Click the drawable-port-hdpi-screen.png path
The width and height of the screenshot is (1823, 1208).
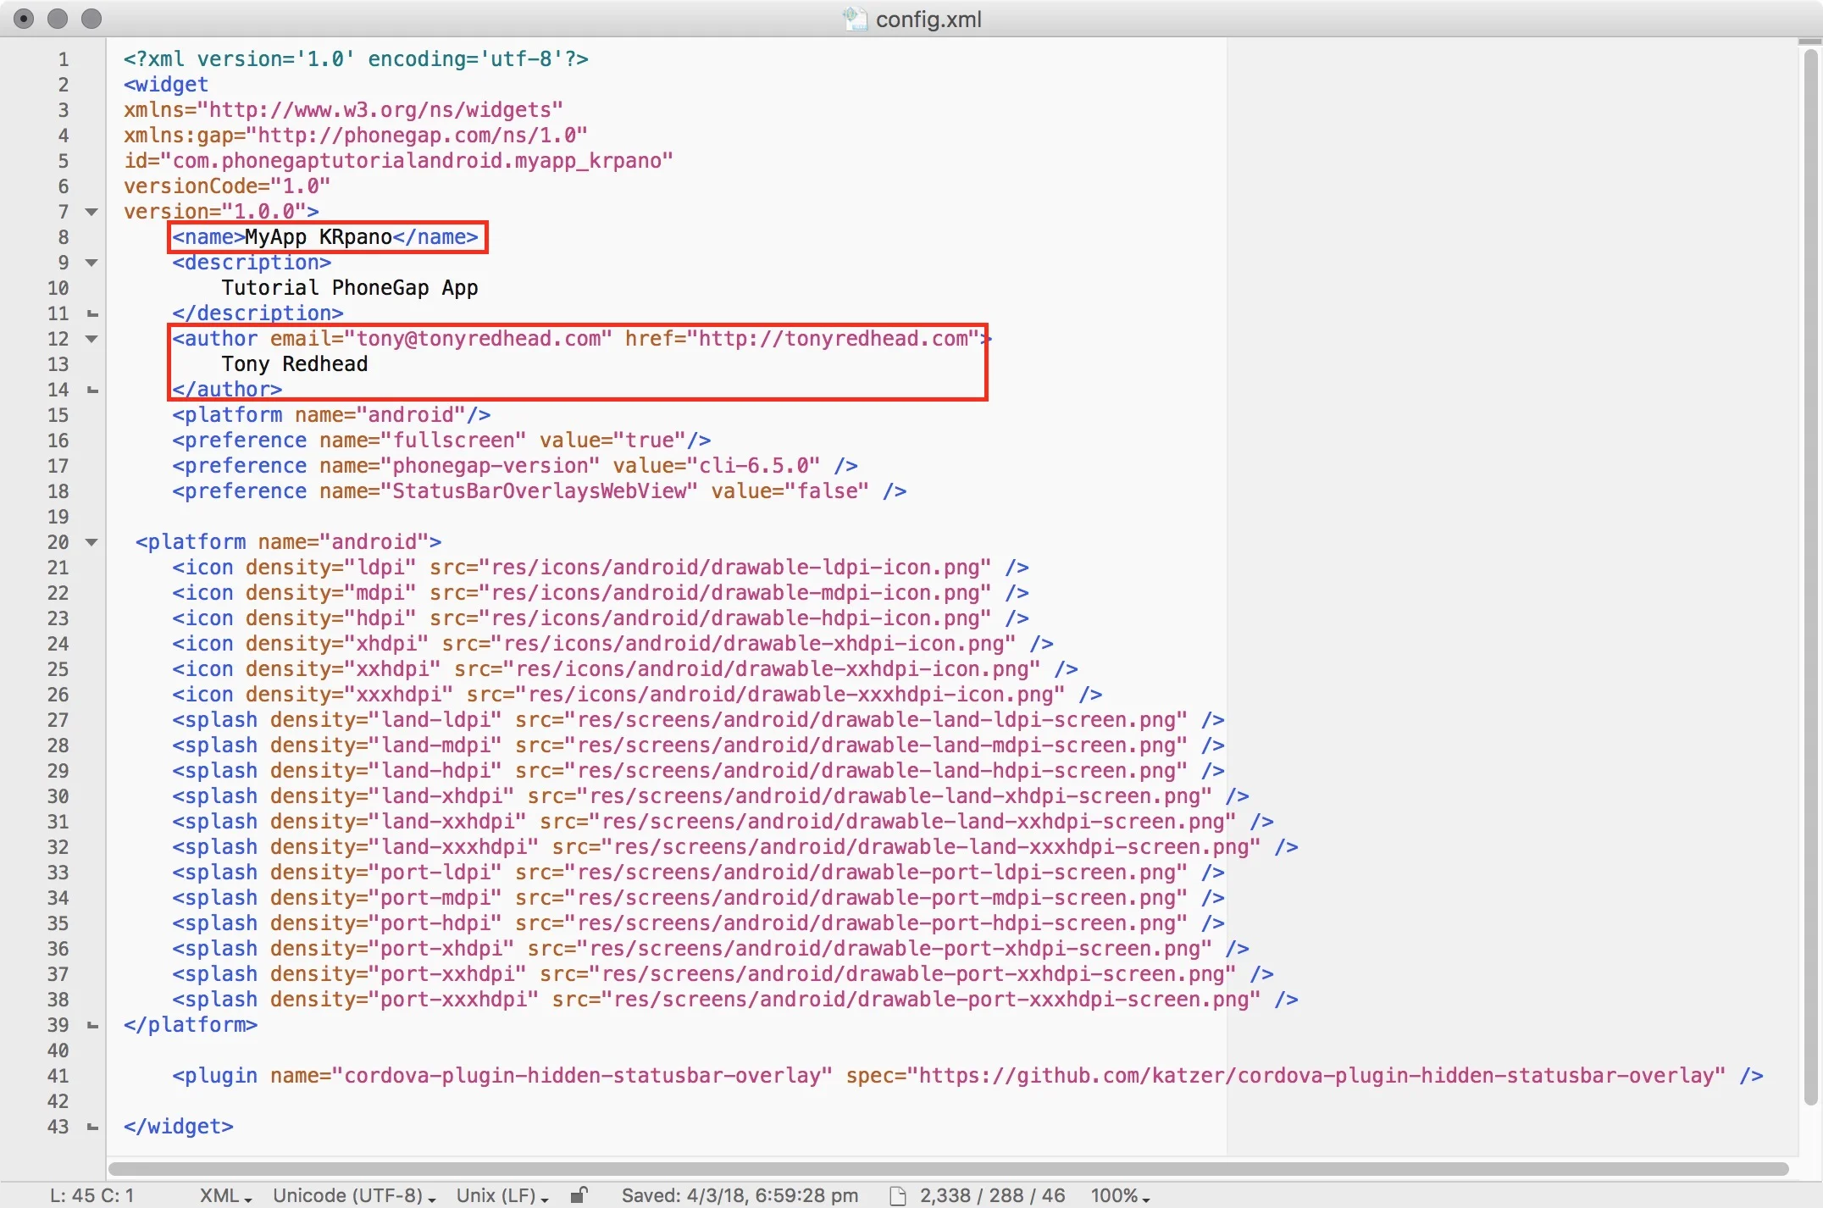(x=876, y=923)
